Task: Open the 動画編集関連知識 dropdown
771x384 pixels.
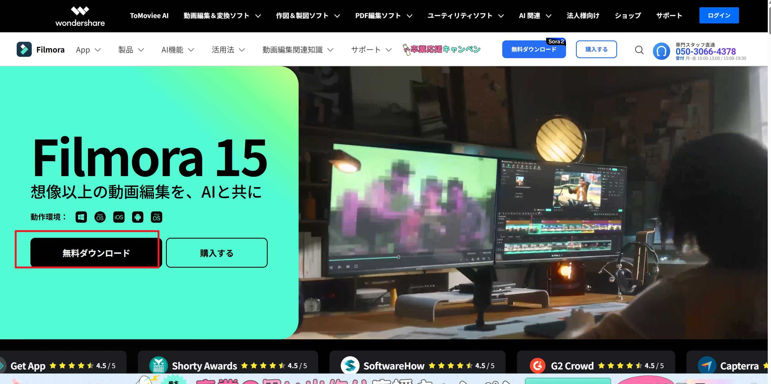Action: point(298,50)
